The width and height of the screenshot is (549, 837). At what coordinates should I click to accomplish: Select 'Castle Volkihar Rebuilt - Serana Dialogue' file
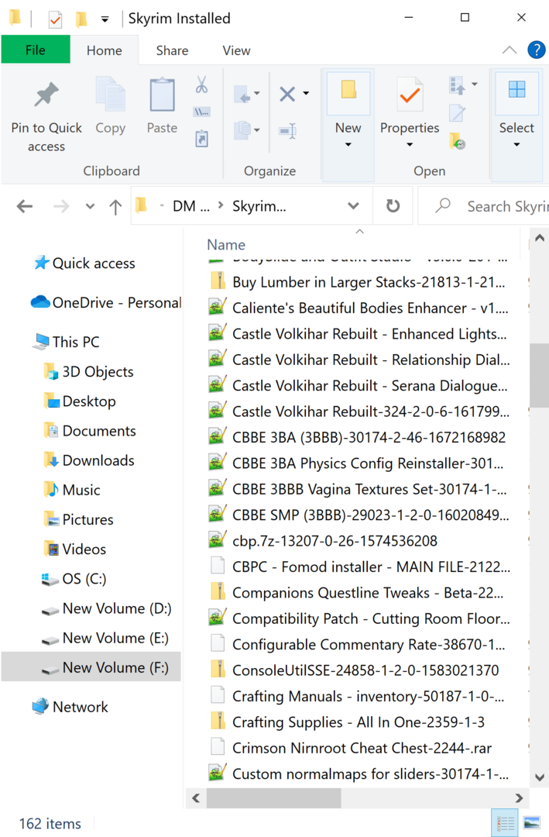[x=358, y=385]
